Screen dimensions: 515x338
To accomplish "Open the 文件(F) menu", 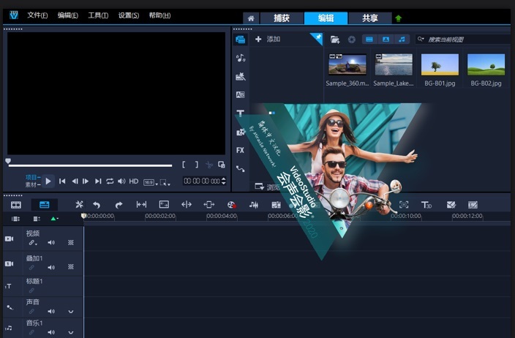I will click(37, 15).
